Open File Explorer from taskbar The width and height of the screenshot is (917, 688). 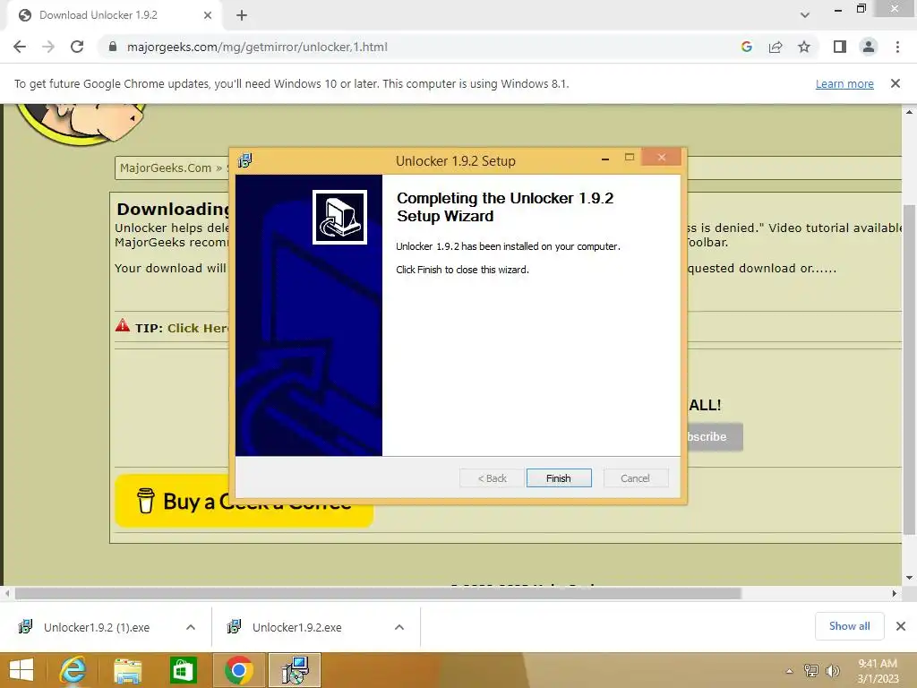tap(127, 670)
